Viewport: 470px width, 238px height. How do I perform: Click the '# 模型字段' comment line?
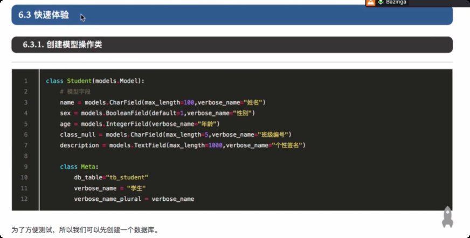point(75,92)
